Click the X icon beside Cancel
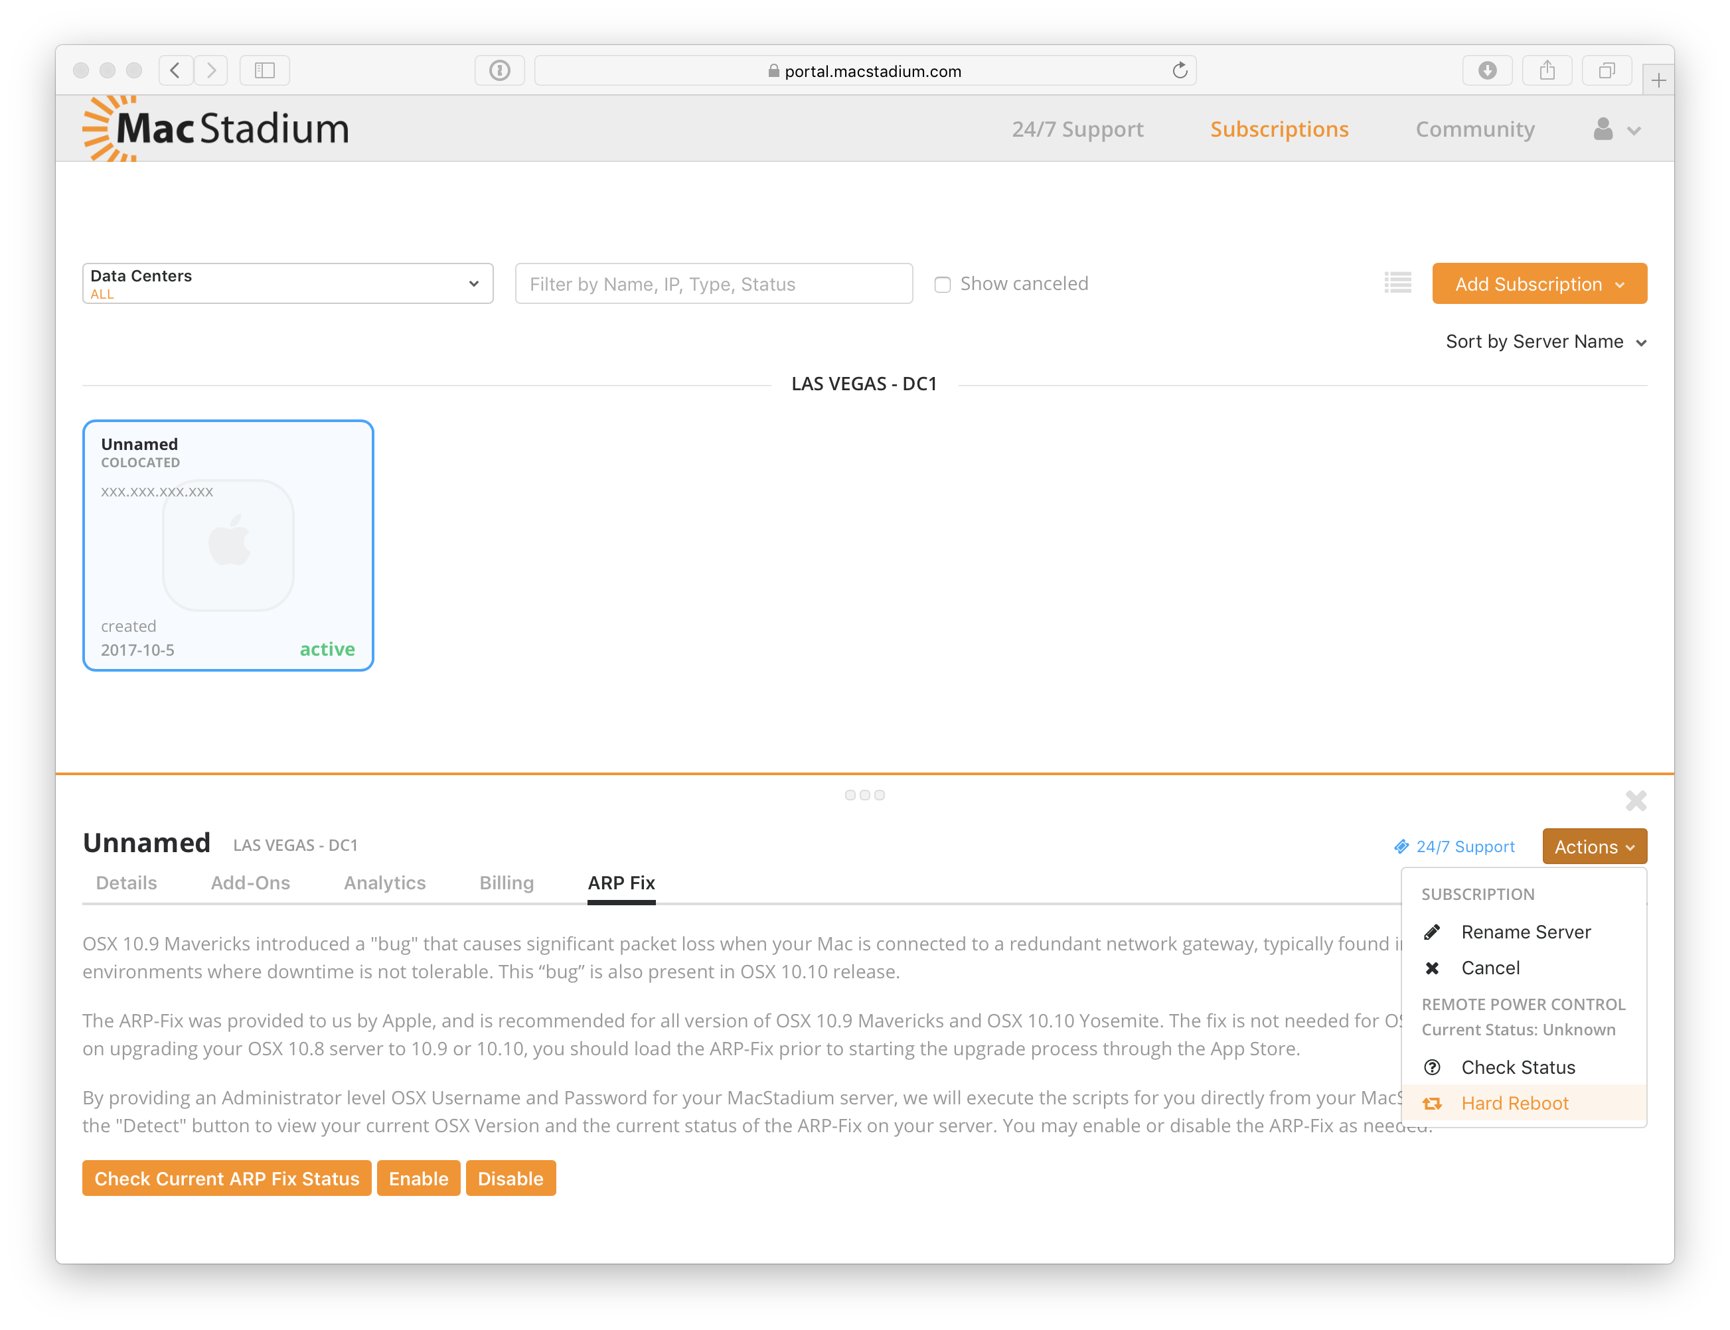 1431,968
